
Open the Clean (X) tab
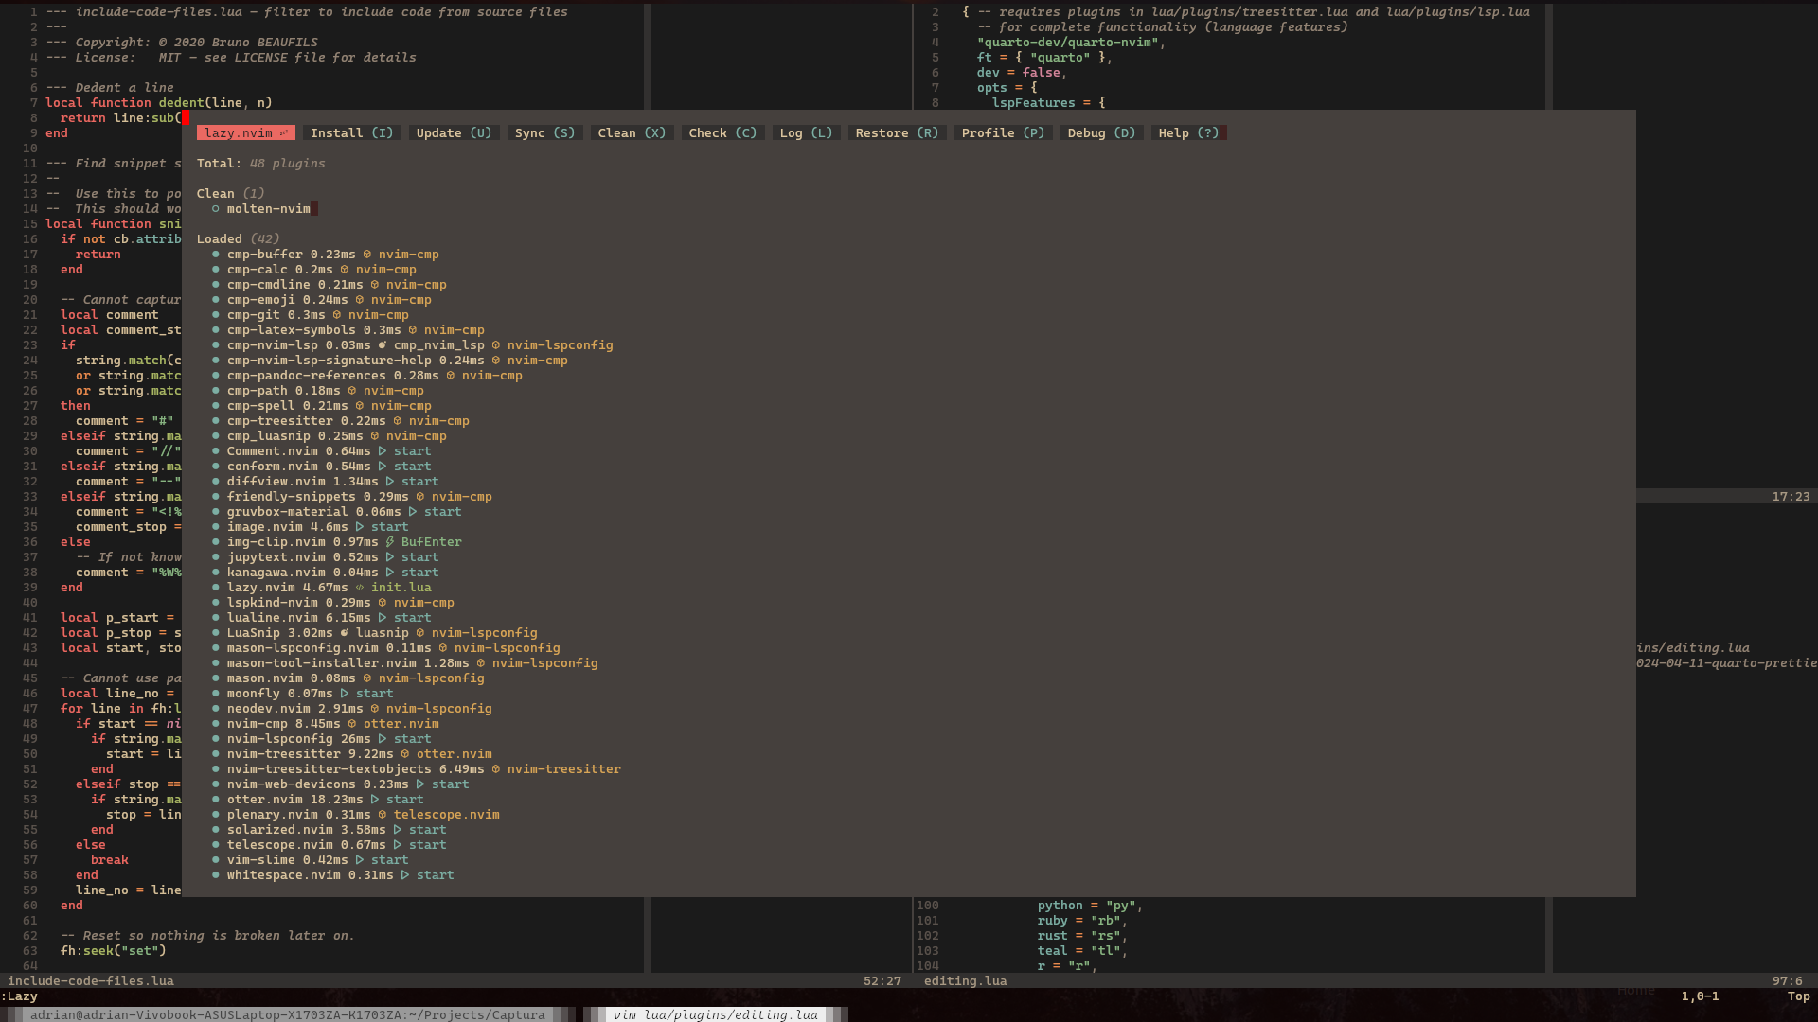coord(633,133)
